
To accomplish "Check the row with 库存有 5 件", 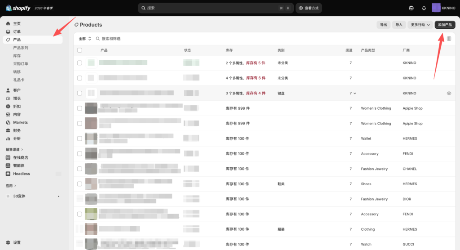I will click(x=80, y=63).
